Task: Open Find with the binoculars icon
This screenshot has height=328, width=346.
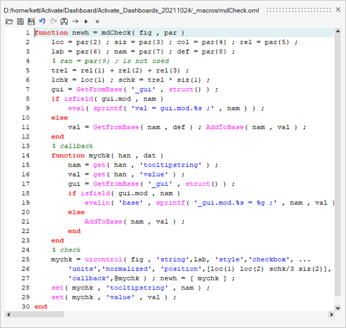Action: click(x=64, y=22)
